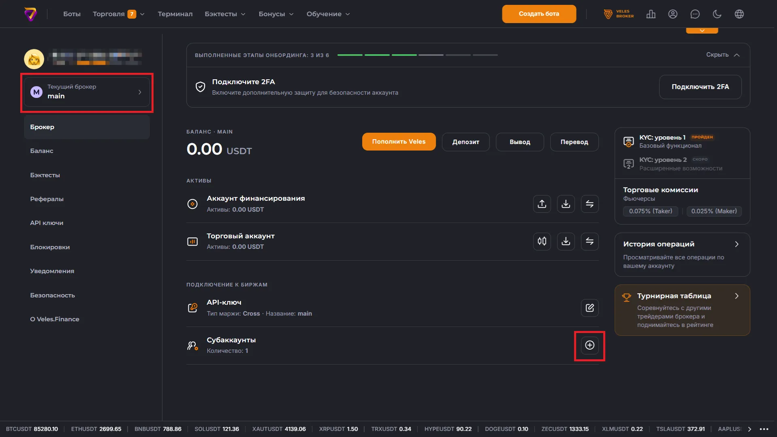Click the funding account withdraw upload icon

click(542, 204)
